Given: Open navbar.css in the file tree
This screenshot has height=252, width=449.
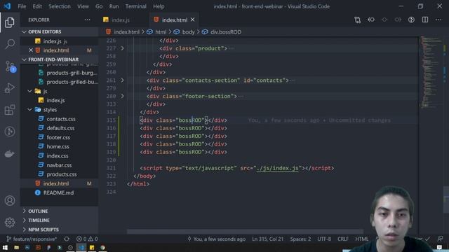Looking at the screenshot, I should click(59, 165).
